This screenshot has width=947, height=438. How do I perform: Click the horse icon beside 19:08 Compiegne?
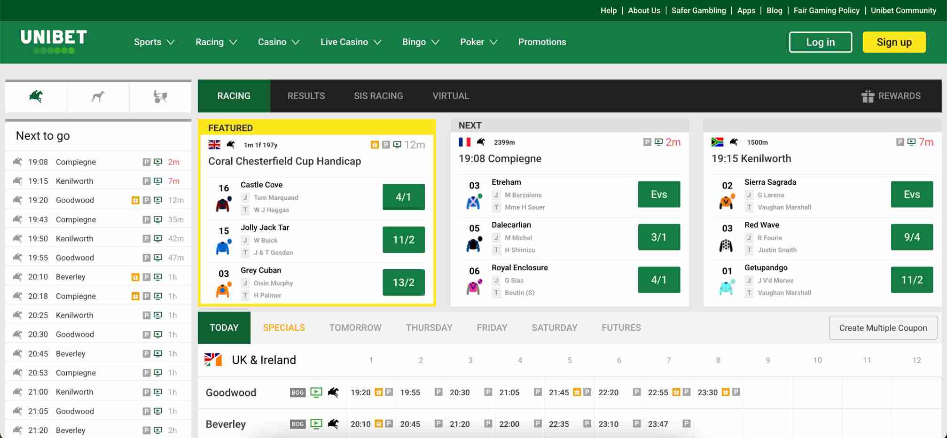click(17, 162)
